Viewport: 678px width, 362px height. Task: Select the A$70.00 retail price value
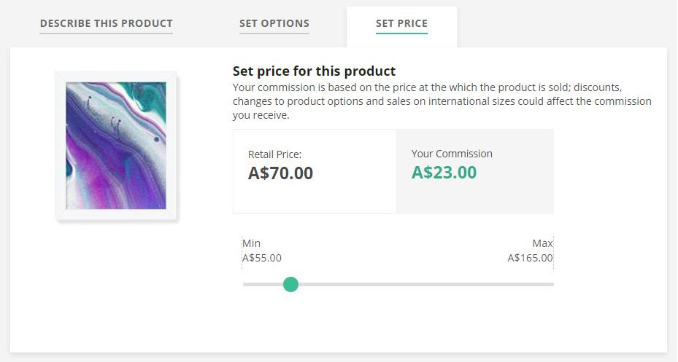(280, 173)
